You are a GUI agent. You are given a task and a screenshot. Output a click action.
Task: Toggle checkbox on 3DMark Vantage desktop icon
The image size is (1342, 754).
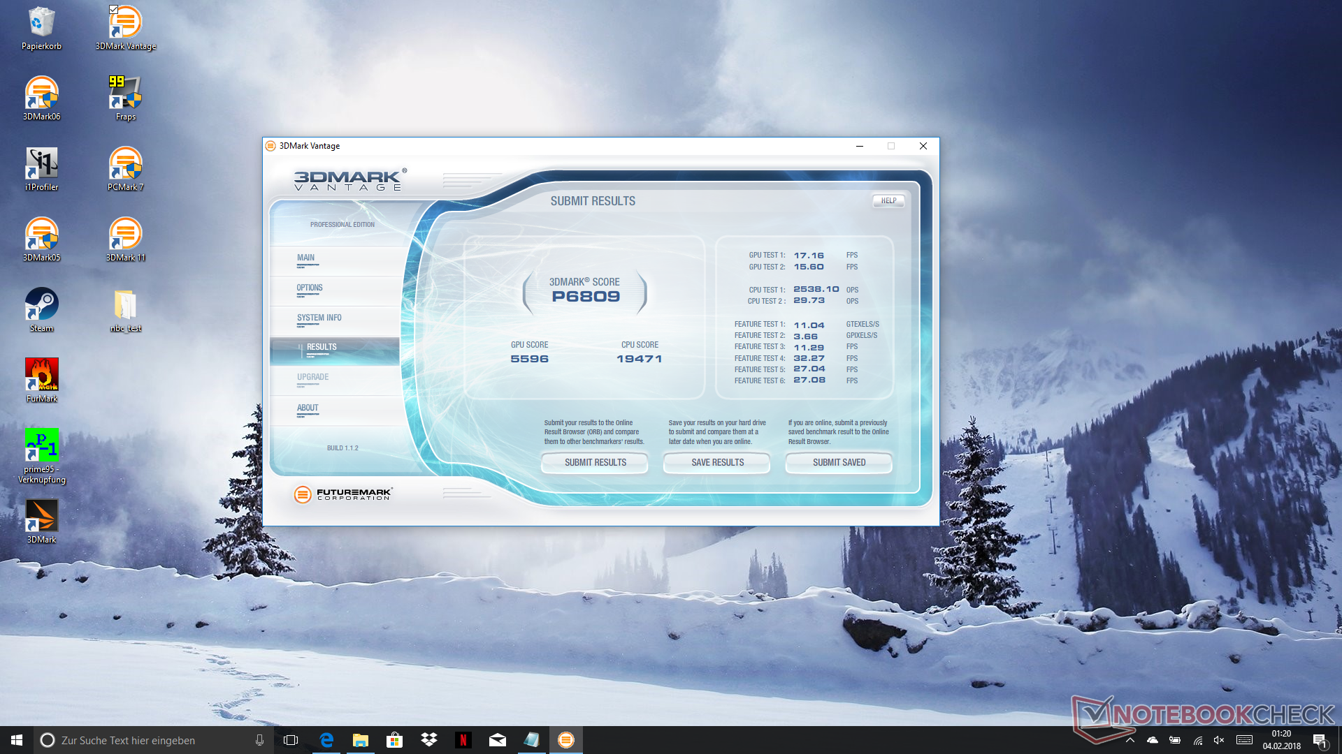pyautogui.click(x=113, y=10)
